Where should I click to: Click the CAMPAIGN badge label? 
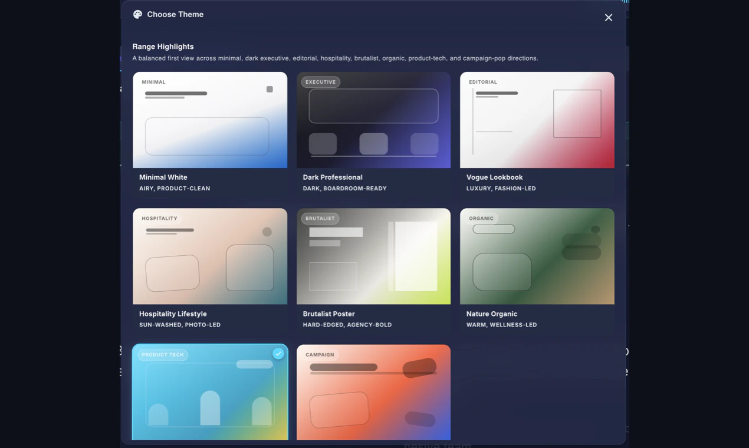click(x=320, y=355)
